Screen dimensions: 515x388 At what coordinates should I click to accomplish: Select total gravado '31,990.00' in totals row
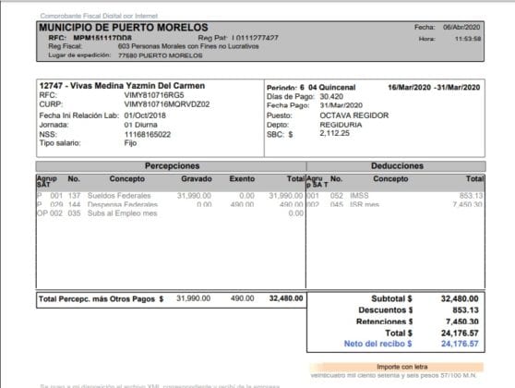[x=194, y=298]
